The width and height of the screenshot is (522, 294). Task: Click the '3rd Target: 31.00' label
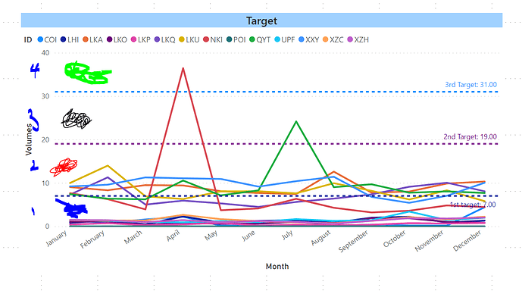(x=470, y=85)
